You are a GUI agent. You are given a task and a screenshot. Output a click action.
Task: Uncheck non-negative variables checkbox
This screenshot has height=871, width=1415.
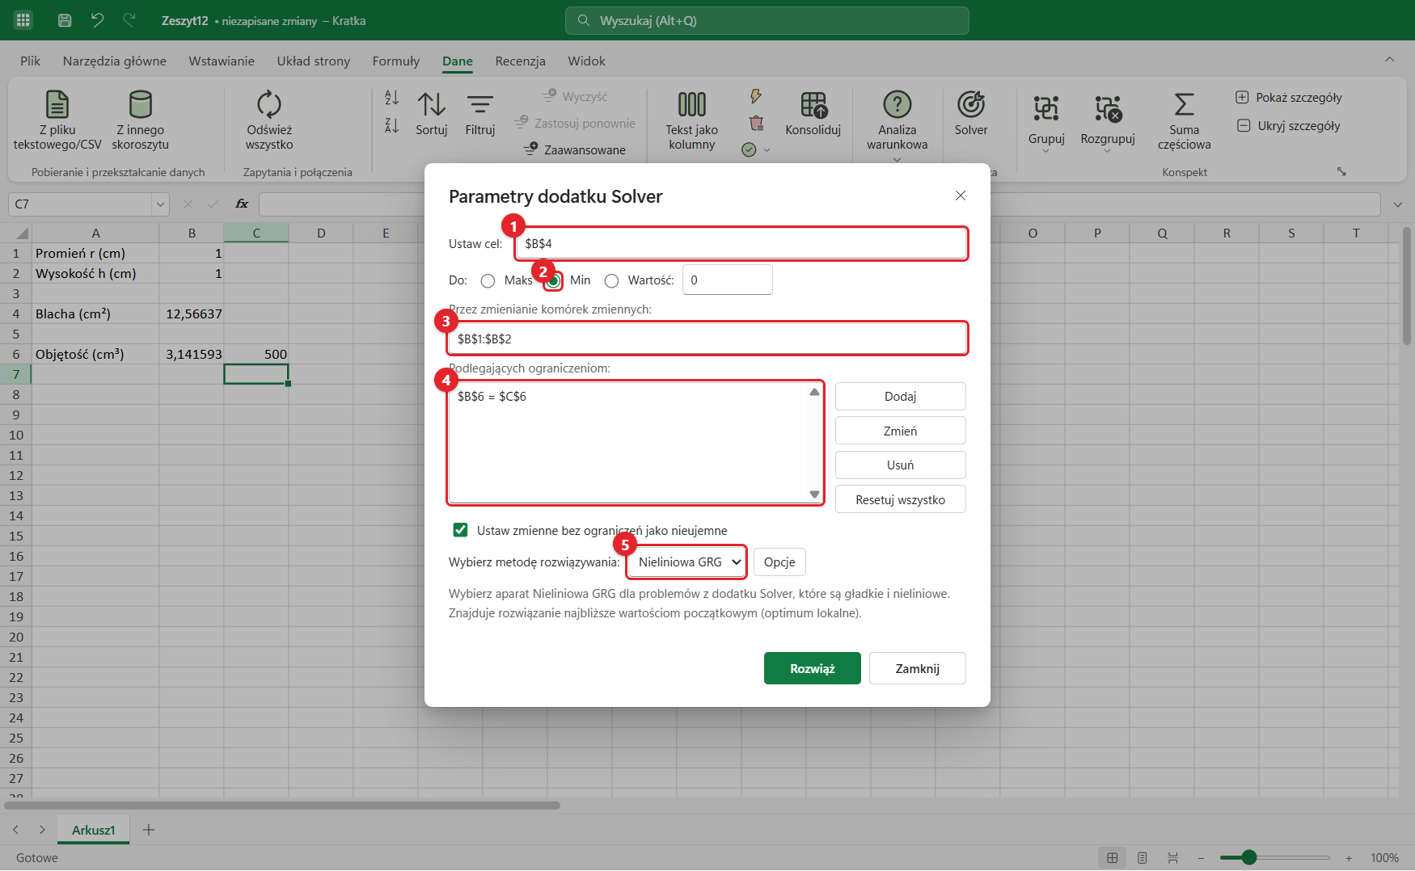460,530
